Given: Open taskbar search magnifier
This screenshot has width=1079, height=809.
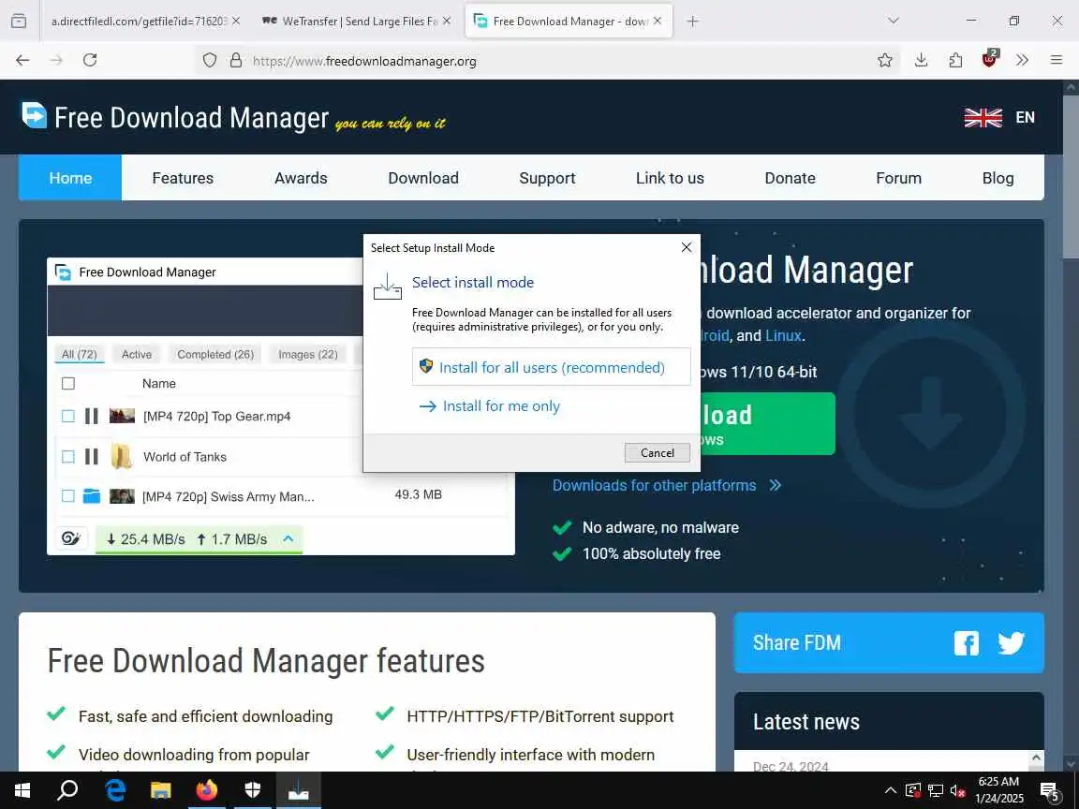Looking at the screenshot, I should click(x=67, y=790).
